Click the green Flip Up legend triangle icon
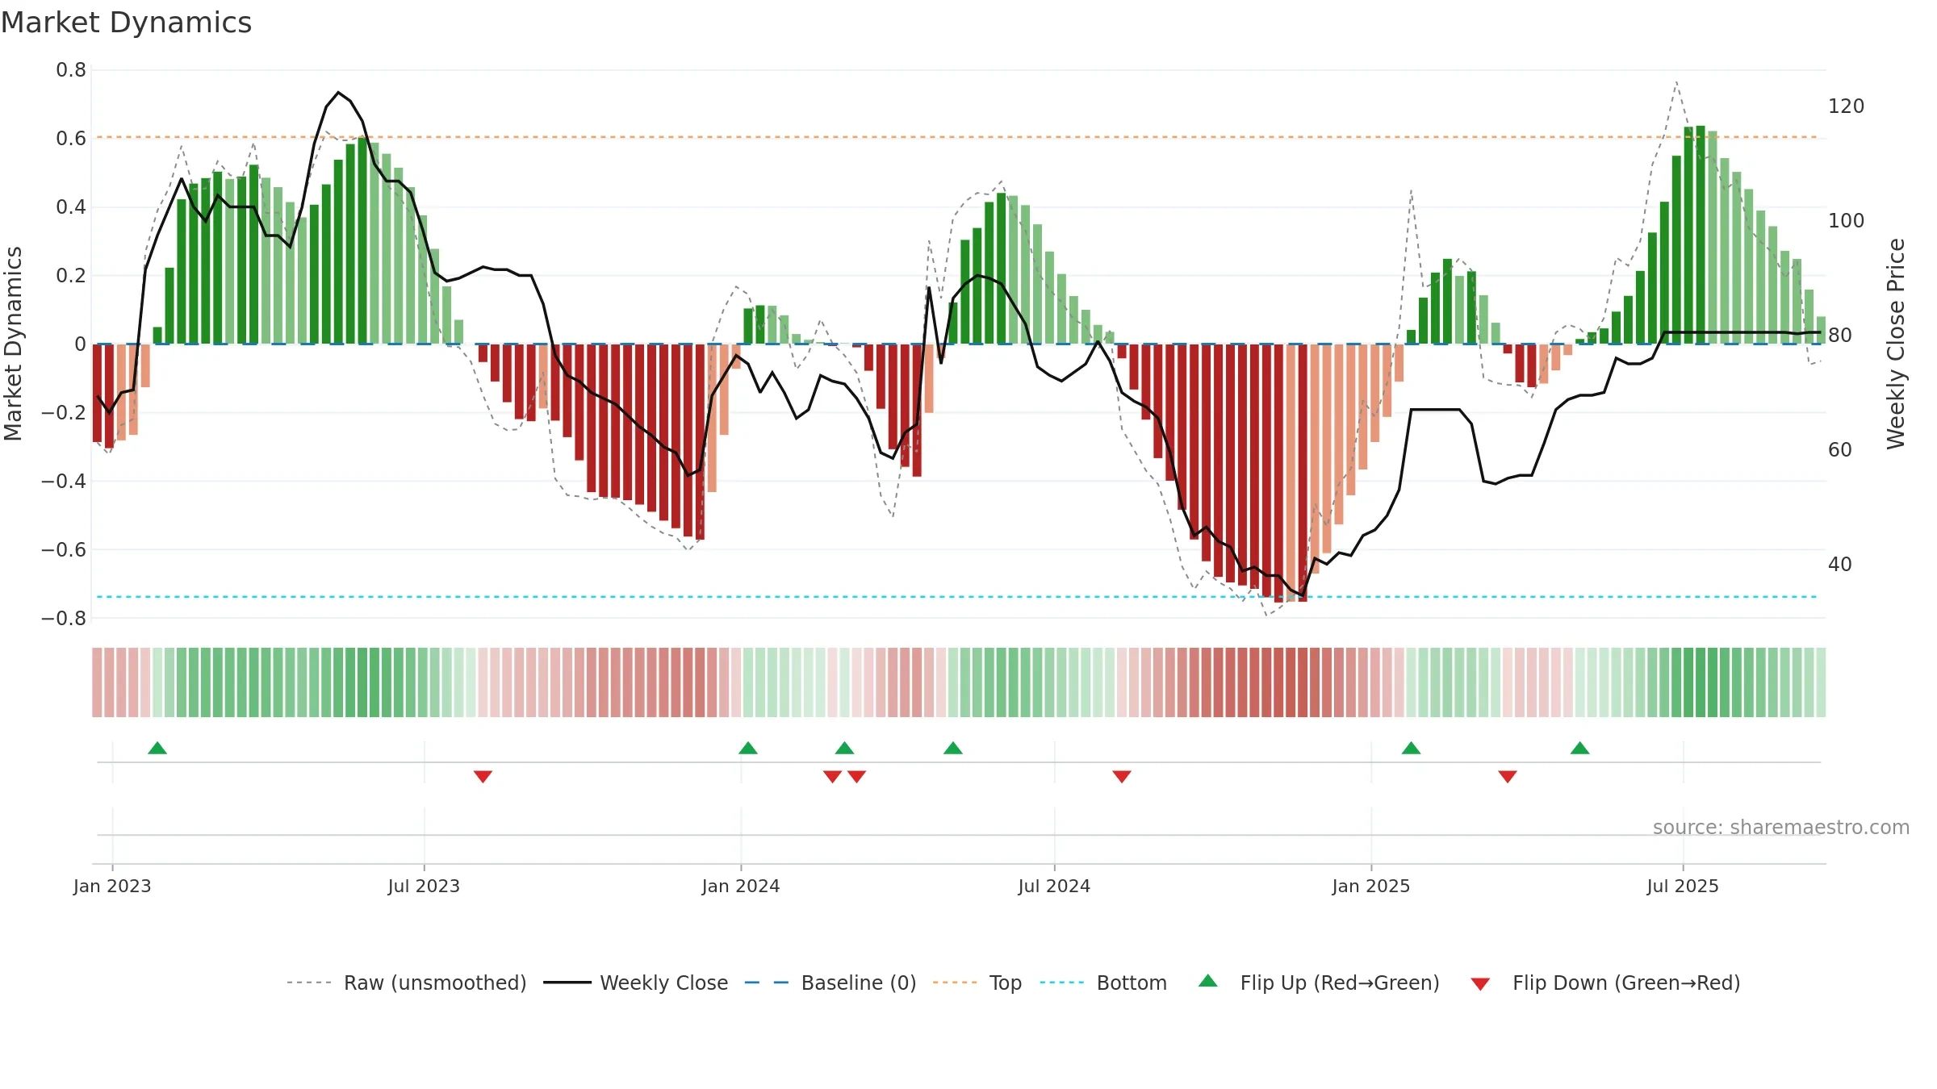The height and width of the screenshot is (1089, 1937). [x=1207, y=981]
